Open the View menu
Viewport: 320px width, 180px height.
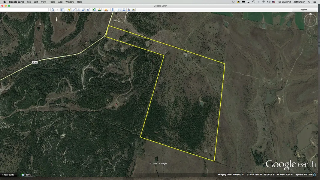pyautogui.click(x=44, y=2)
